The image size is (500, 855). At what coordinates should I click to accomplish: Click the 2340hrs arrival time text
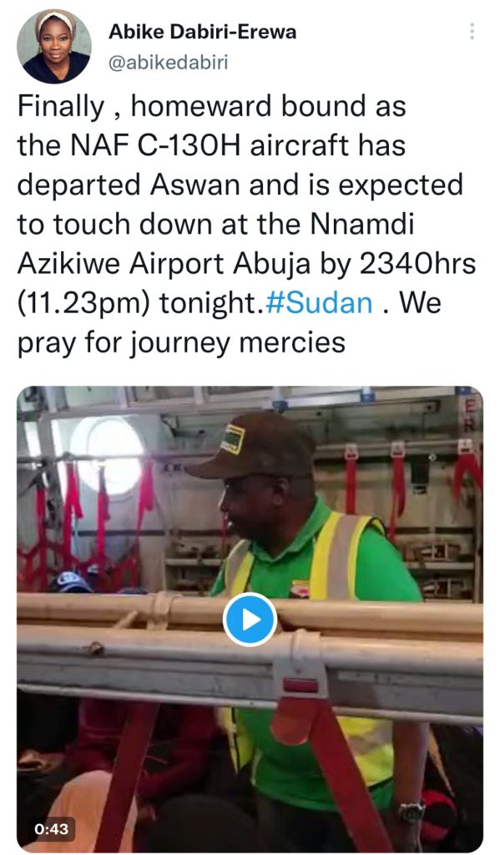(417, 264)
